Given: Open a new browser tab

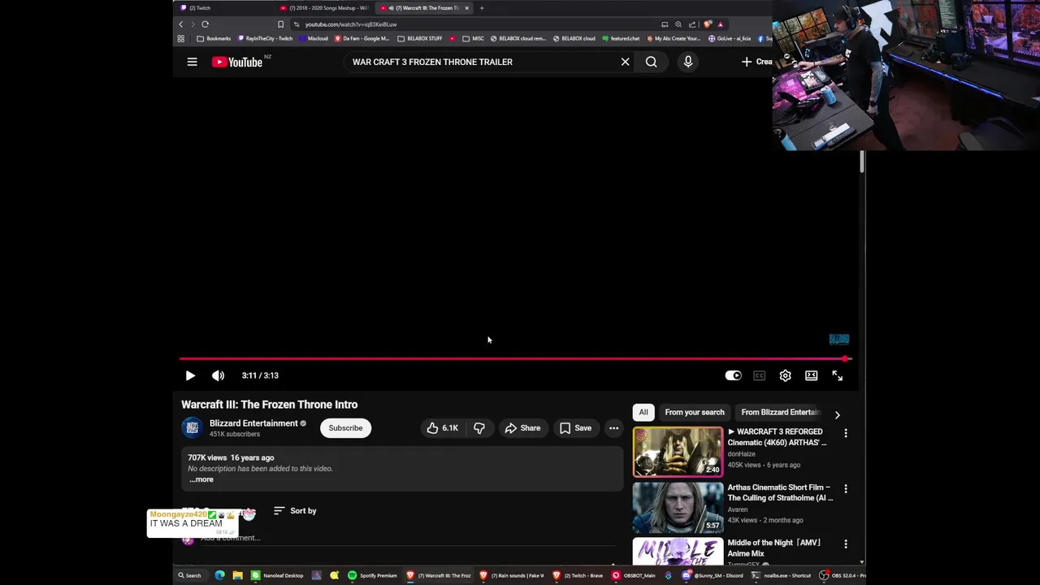Looking at the screenshot, I should pos(482,8).
